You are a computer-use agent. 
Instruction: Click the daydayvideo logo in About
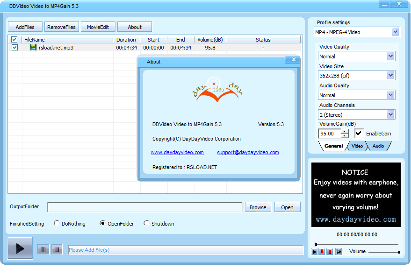click(x=217, y=90)
